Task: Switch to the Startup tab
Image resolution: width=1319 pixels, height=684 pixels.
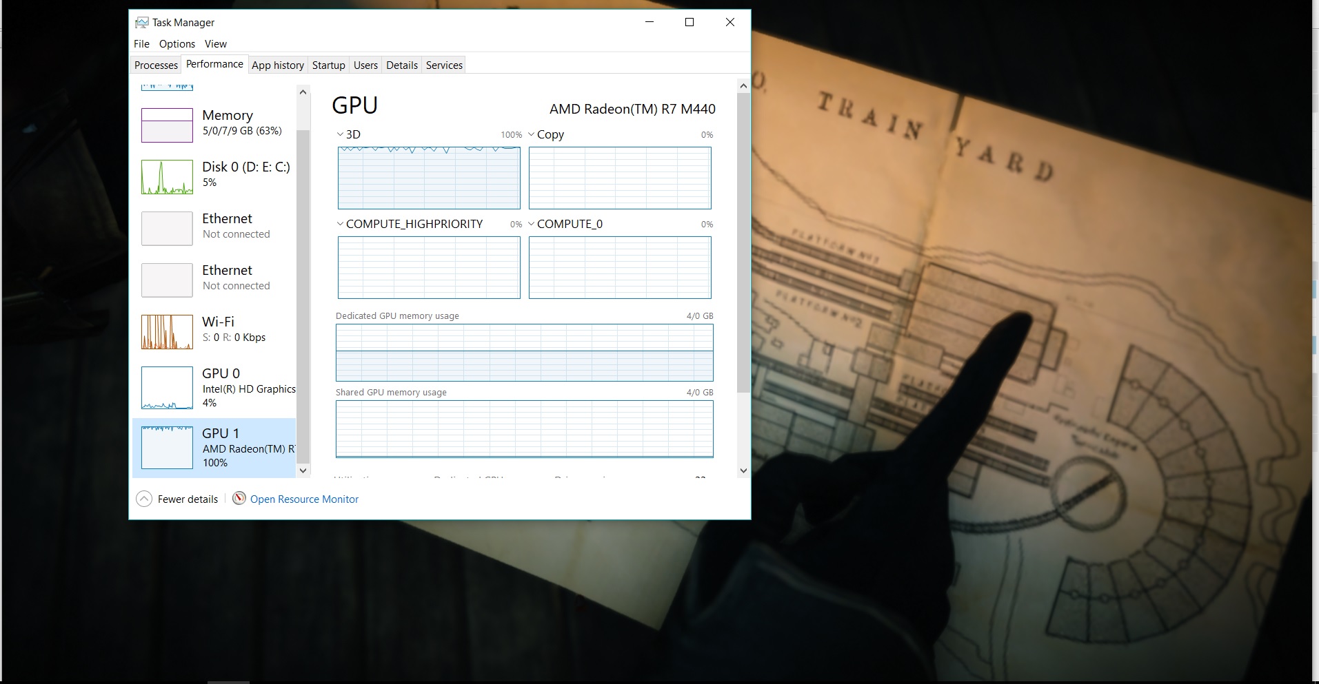Action: (x=328, y=65)
